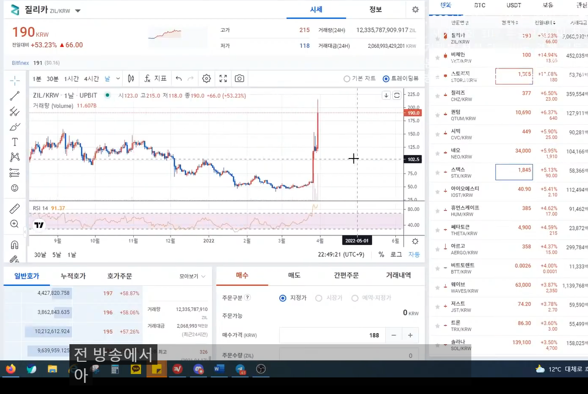This screenshot has width=588, height=394.
Task: Switch to the 누적호가 tab
Action: (73, 276)
